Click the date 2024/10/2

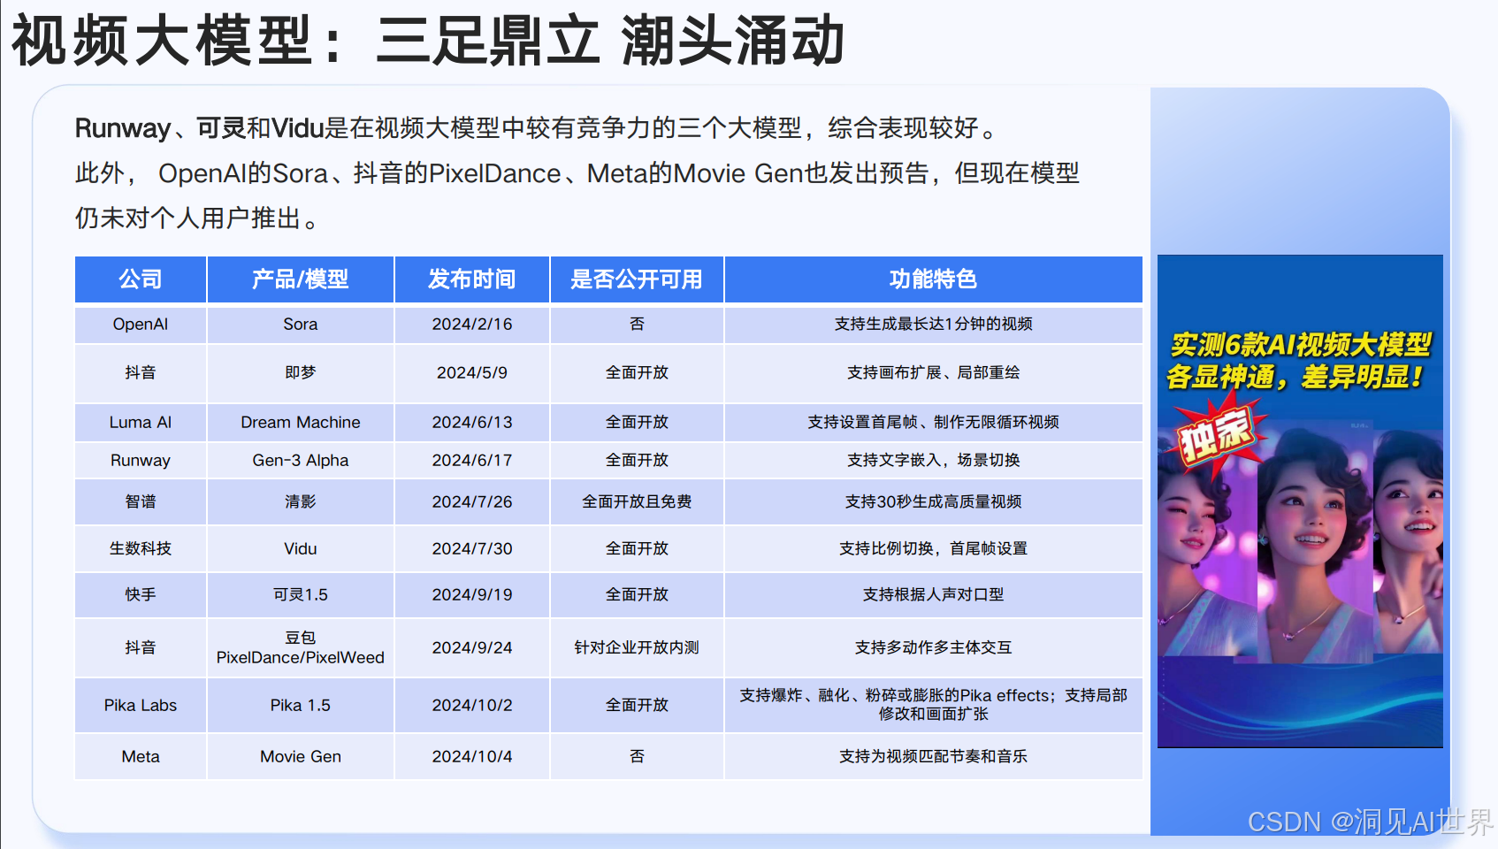472,706
